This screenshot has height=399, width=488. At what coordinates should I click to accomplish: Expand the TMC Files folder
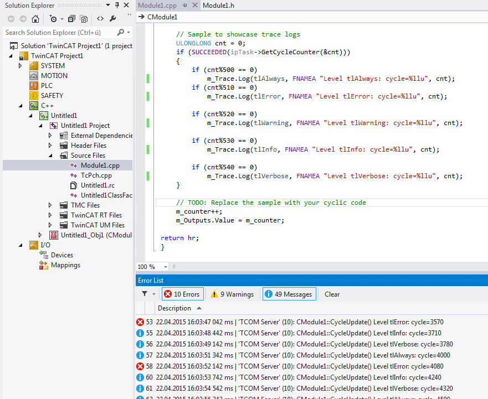click(50, 205)
